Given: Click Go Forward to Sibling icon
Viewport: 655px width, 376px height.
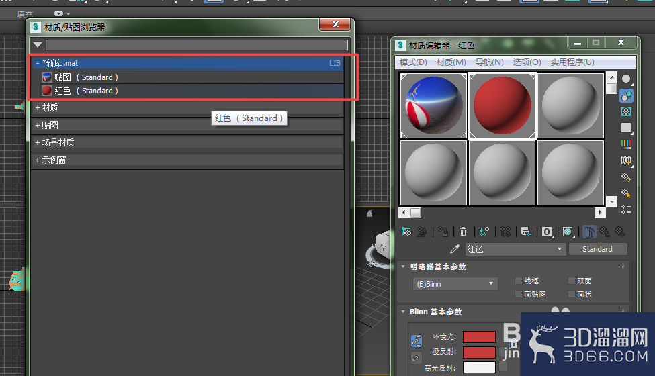Looking at the screenshot, I should click(x=620, y=232).
